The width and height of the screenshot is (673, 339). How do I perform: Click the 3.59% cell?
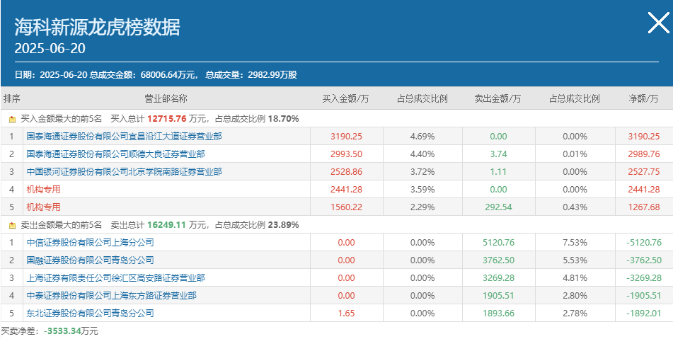point(422,189)
